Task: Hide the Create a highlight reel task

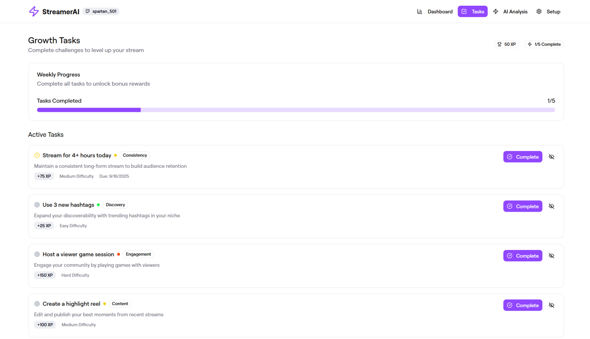Action: [x=551, y=305]
